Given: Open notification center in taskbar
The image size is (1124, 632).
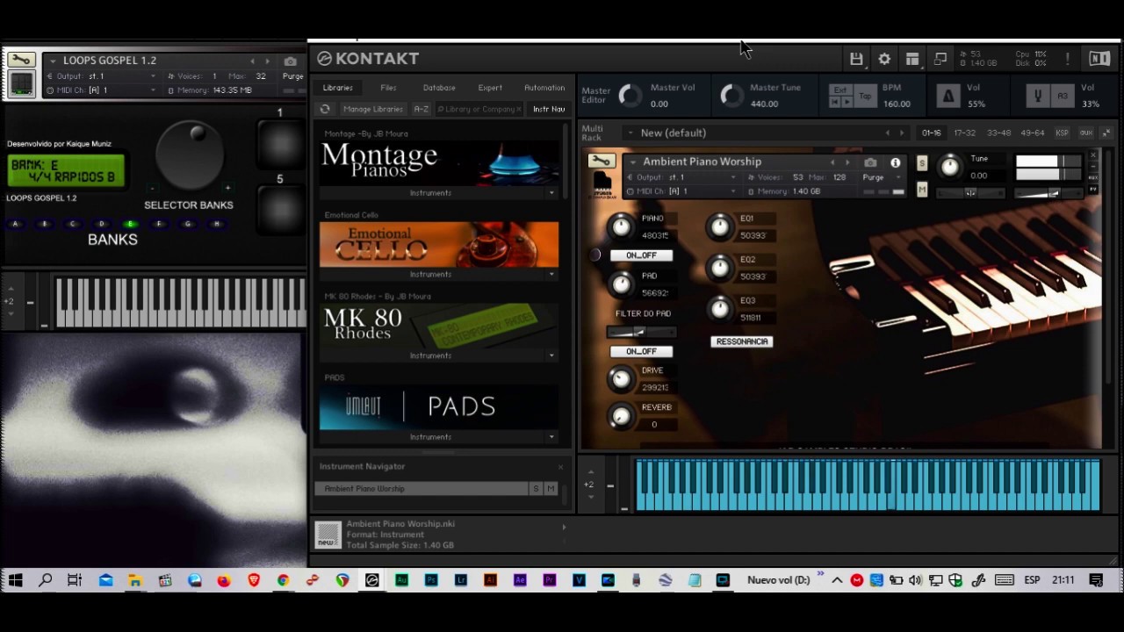Looking at the screenshot, I should pos(1096,579).
